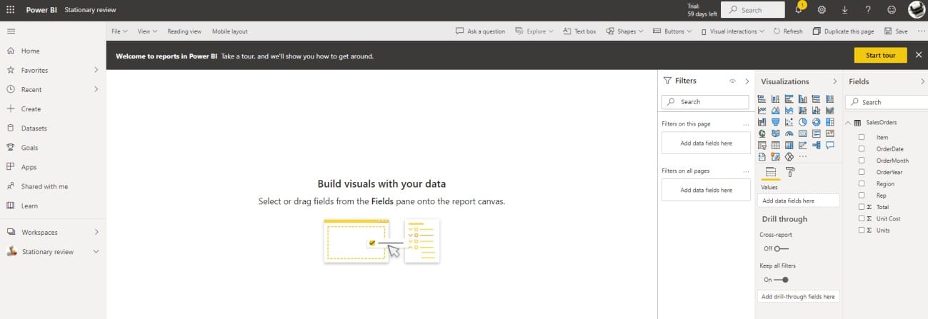Viewport: 928px width, 319px height.
Task: Select the Map globe visualization
Action: pyautogui.click(x=762, y=133)
